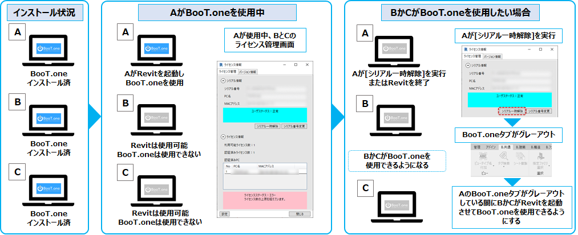
Task: Click Revit R icon in license-error dialog title
Action: 221,65
